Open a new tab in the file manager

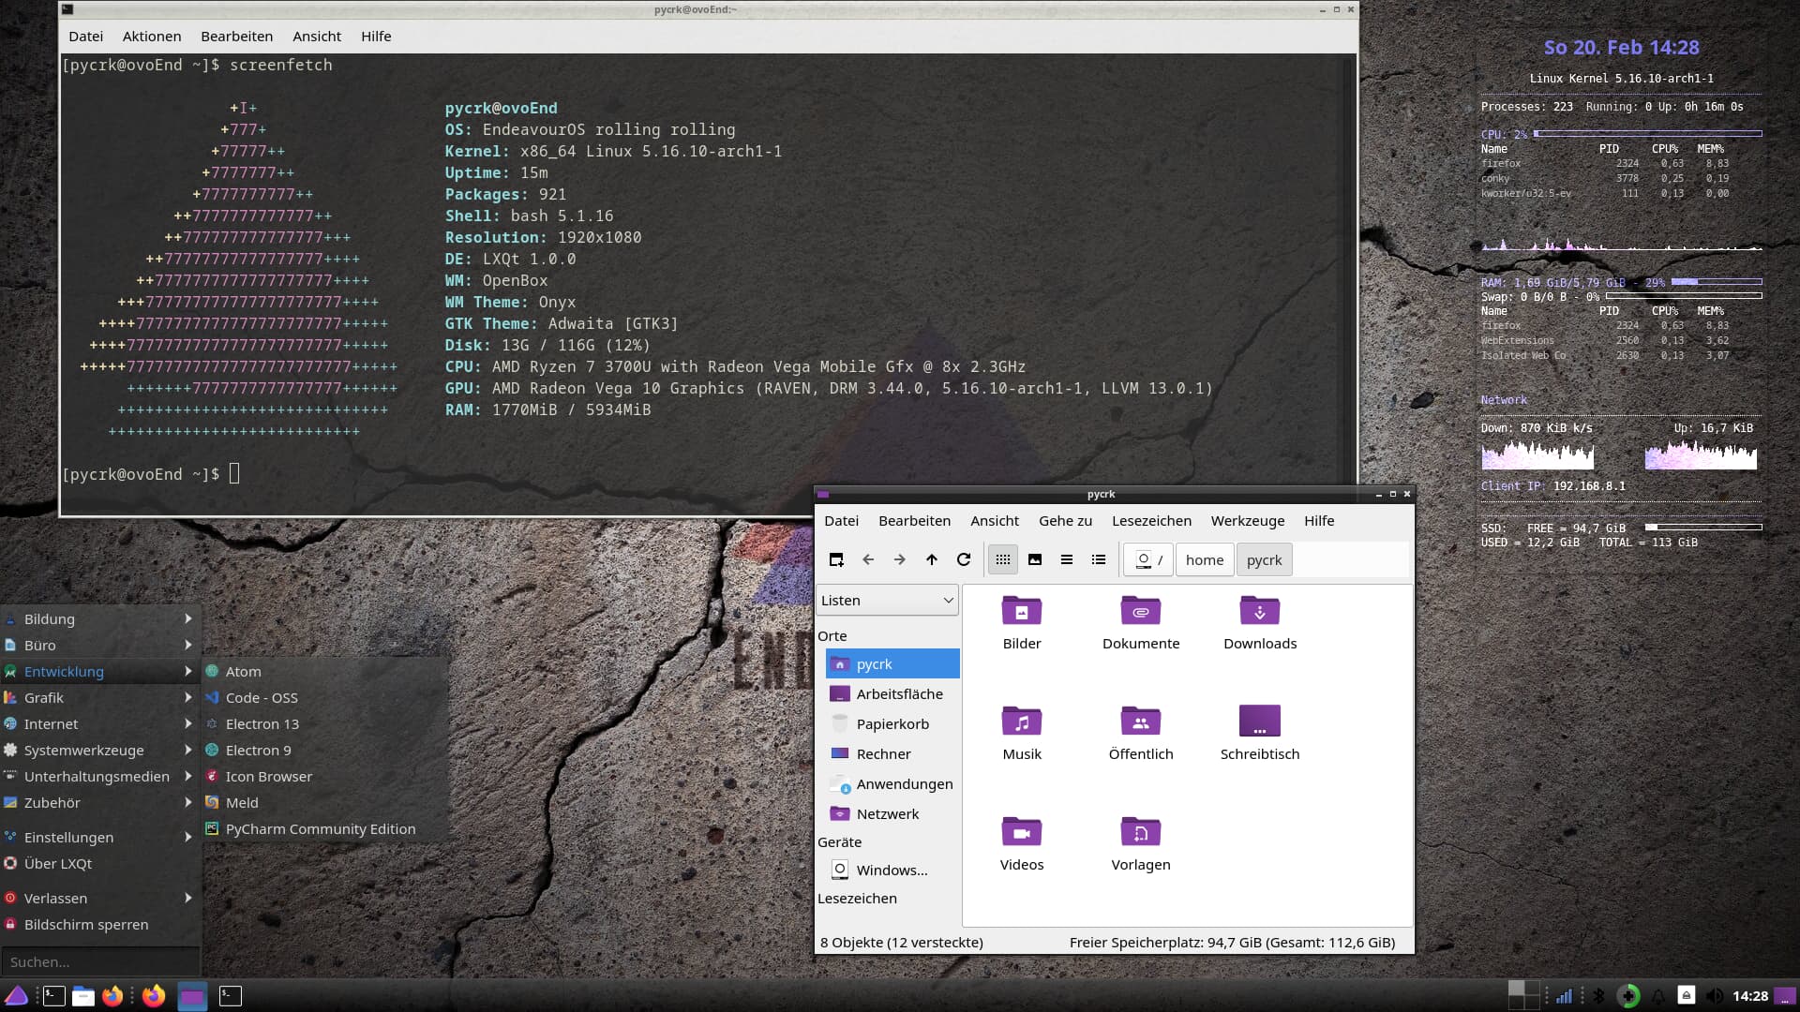(x=836, y=559)
